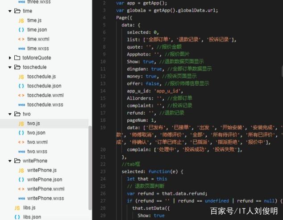Click the braces icon next to time.json

pos(21,30)
